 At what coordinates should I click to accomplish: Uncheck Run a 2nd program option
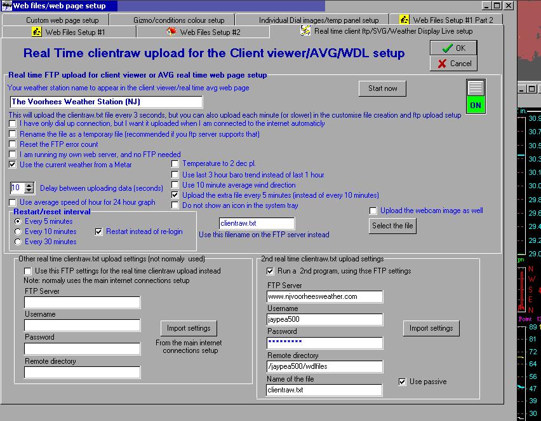click(x=270, y=271)
